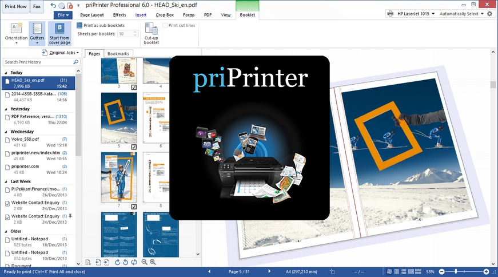Zoom out thumbnails with magnifier minus
The image size is (498, 277).
point(144,262)
